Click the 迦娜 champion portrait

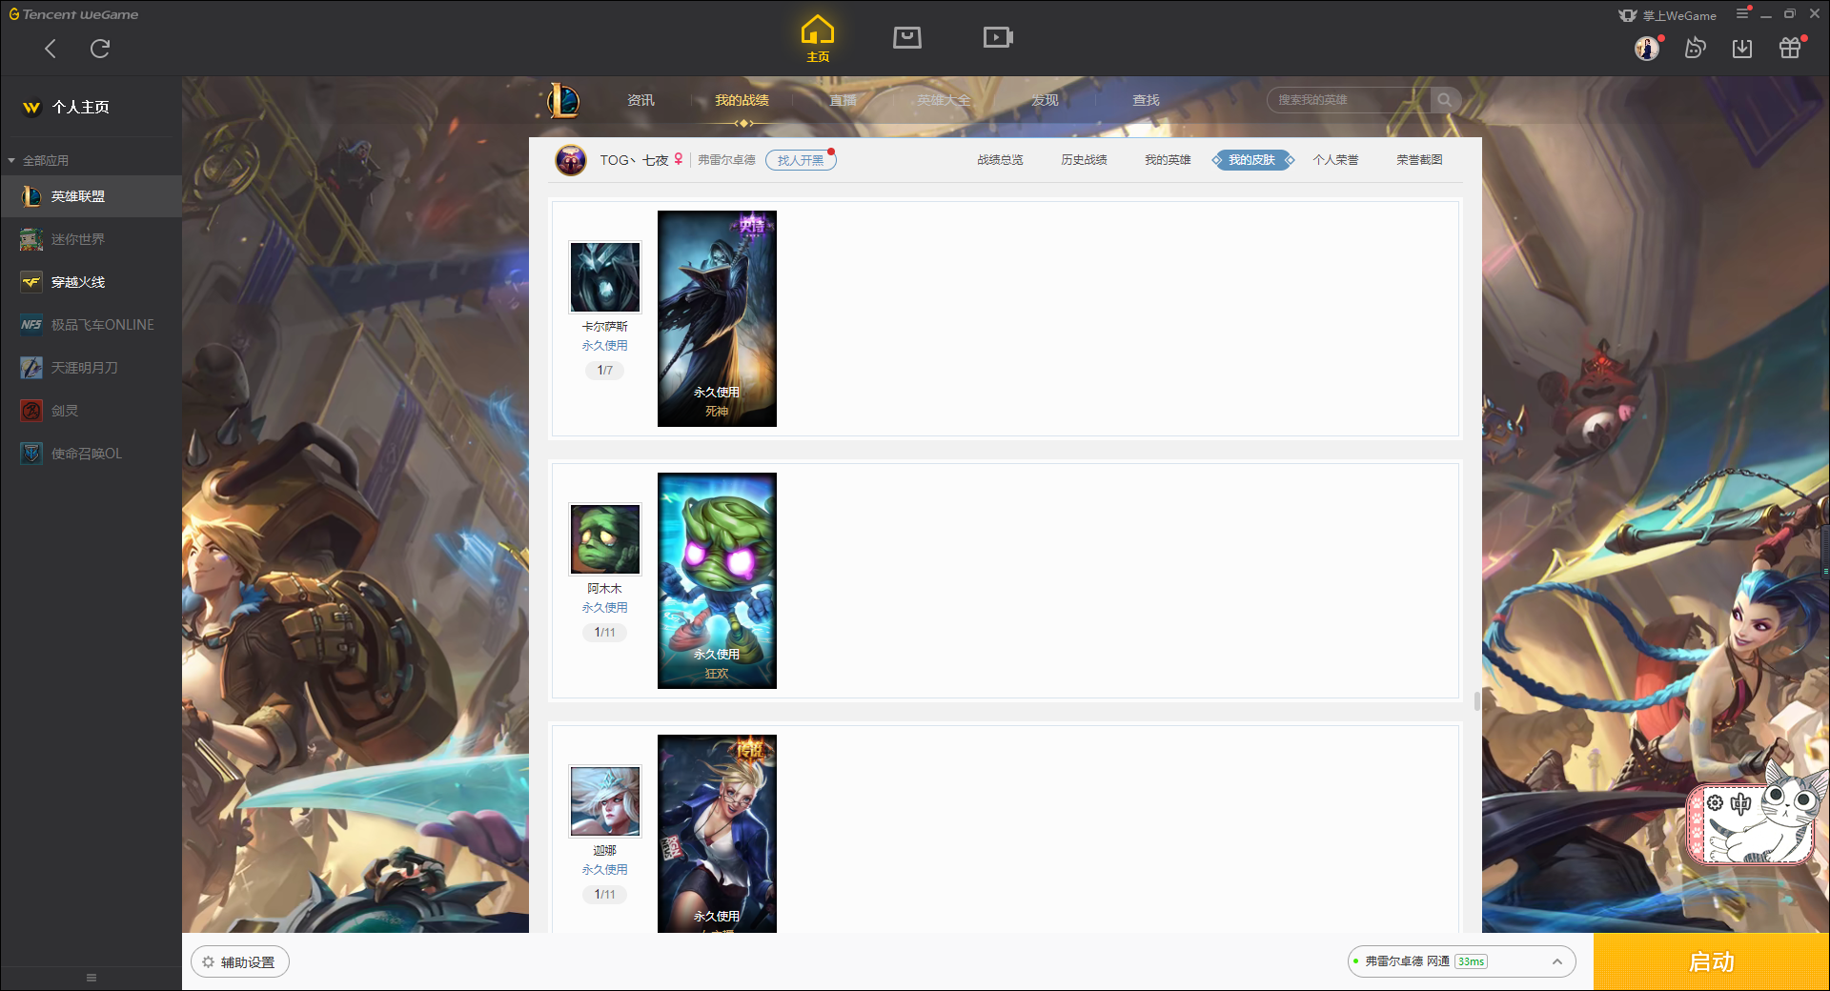point(605,800)
